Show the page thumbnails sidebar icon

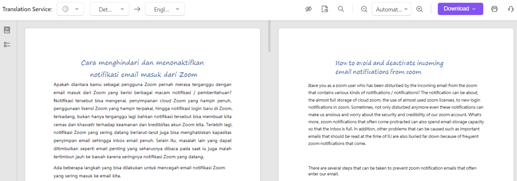(x=7, y=30)
